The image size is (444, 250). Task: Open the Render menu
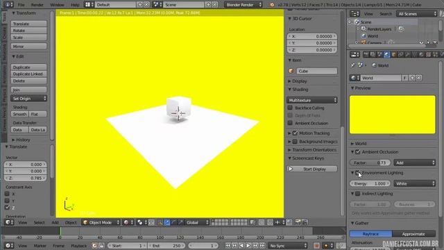coord(37,5)
